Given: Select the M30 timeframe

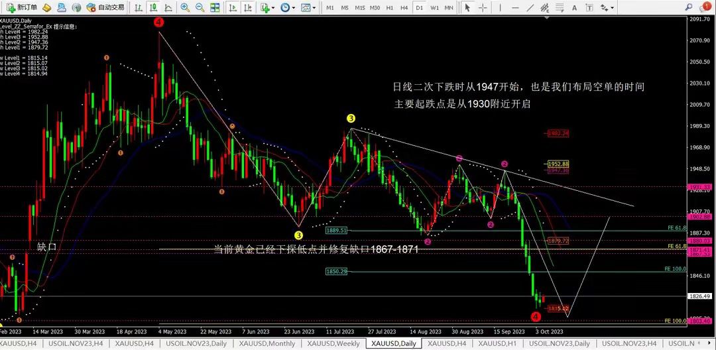Looking at the screenshot, I should [x=375, y=8].
